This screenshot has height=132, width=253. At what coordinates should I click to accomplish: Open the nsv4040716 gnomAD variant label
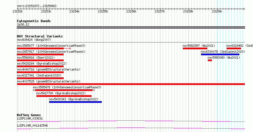pyautogui.click(x=49, y=69)
